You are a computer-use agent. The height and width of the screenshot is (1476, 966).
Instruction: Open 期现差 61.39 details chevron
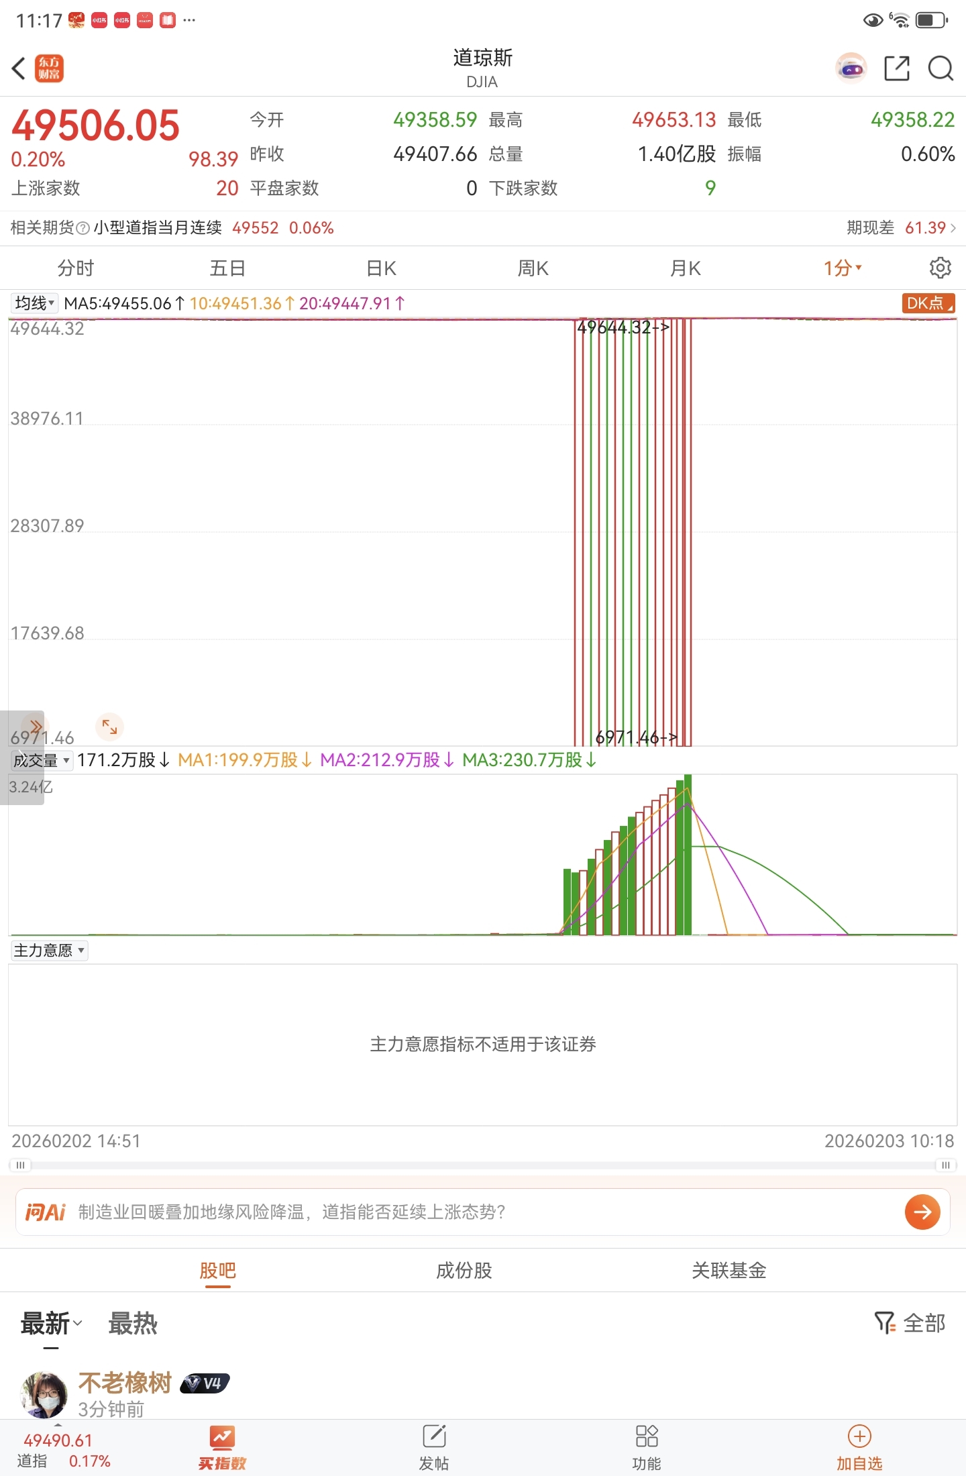[x=953, y=228]
